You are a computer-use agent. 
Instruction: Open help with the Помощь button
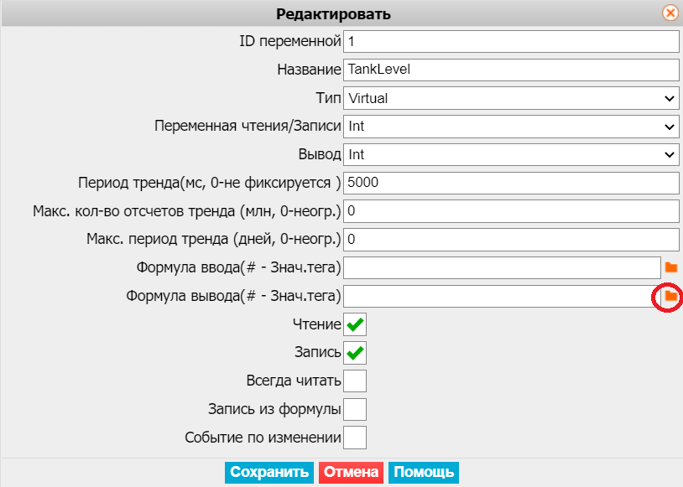coord(424,472)
